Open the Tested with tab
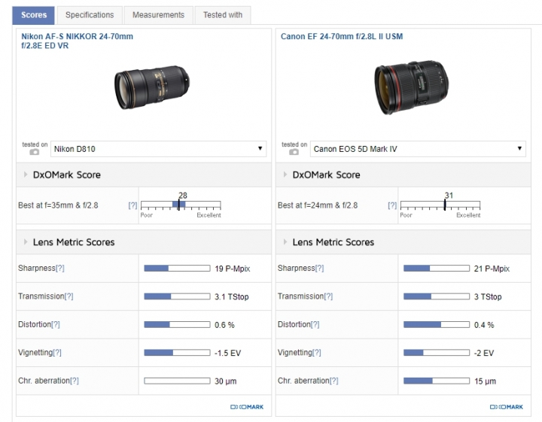This screenshot has height=422, width=542. click(223, 15)
